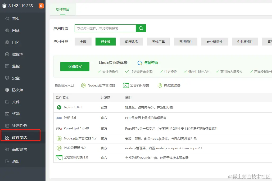Click the Node.js版本管理器 1.7 software name
The height and width of the screenshot is (181, 272).
click(80, 138)
